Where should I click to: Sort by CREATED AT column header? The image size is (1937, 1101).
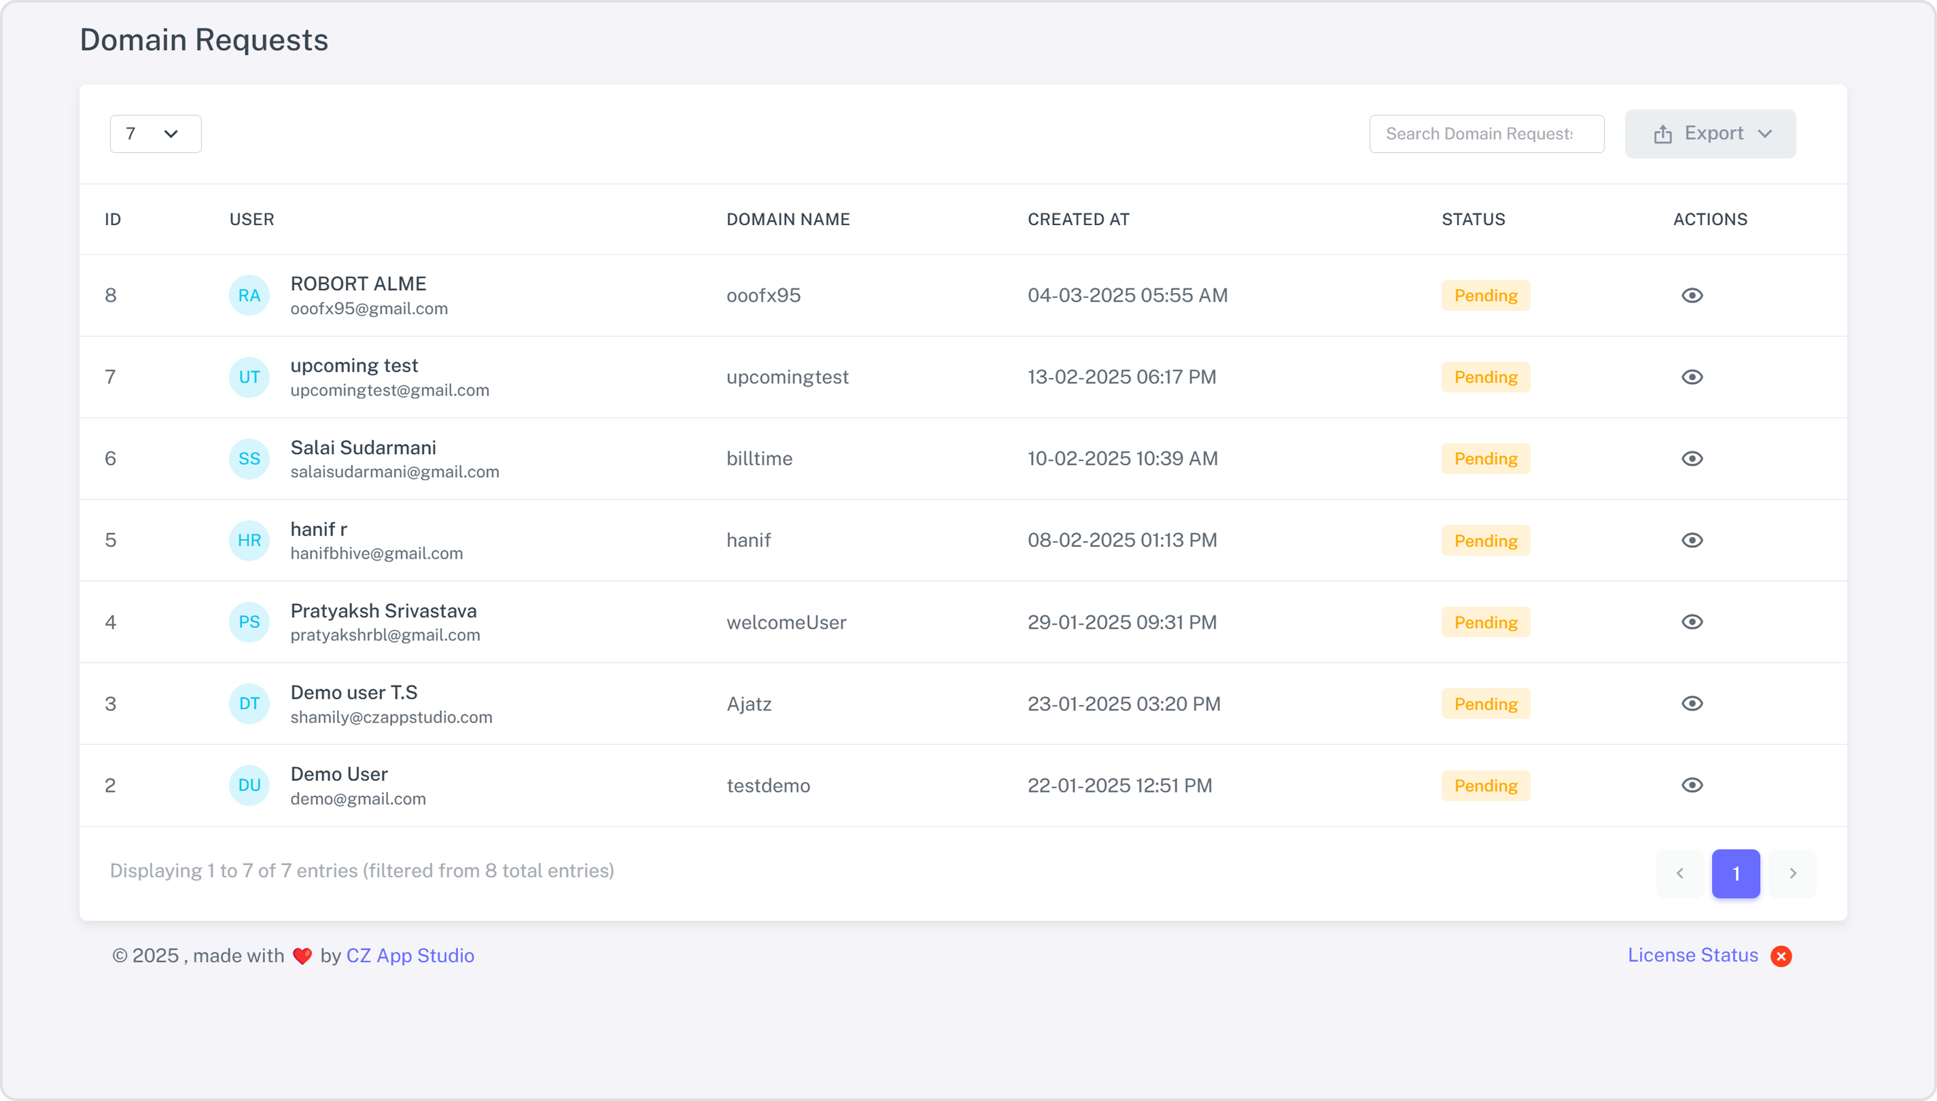click(1078, 220)
